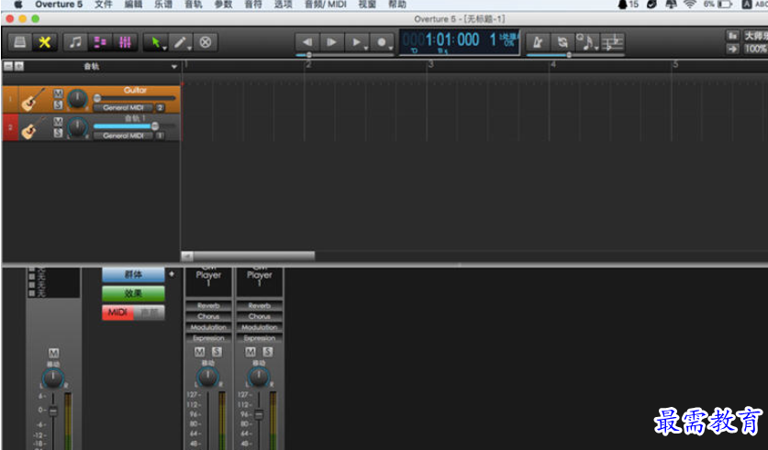Start playback with the play button

(x=355, y=42)
